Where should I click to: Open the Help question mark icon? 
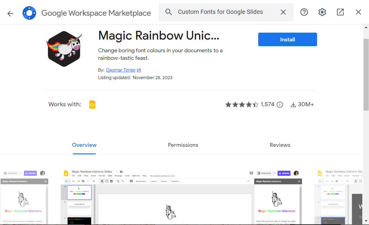pos(304,12)
